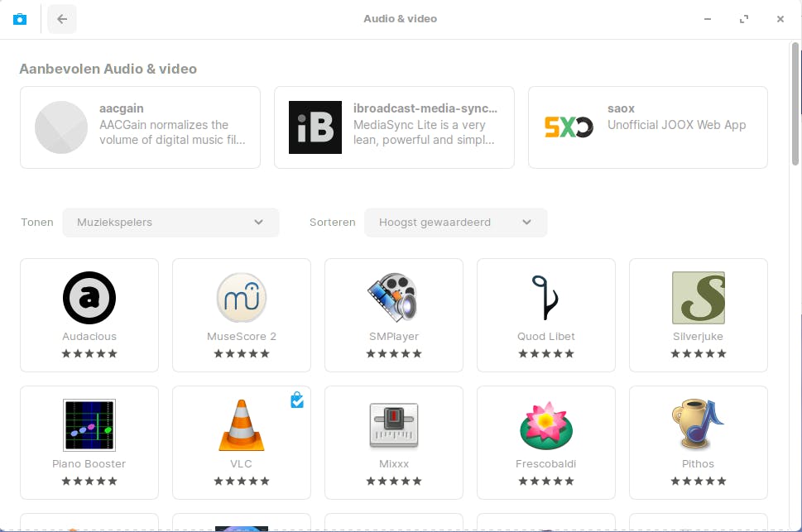This screenshot has width=802, height=532.
Task: Open the Frescobaldi lotus icon
Action: 545,425
